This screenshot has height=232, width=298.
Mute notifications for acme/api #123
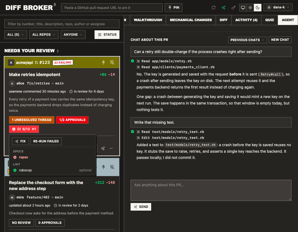pyautogui.click(x=112, y=62)
